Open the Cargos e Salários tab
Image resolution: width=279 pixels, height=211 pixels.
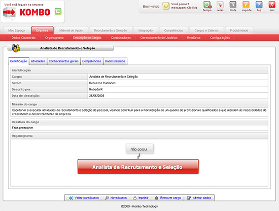pos(206,30)
